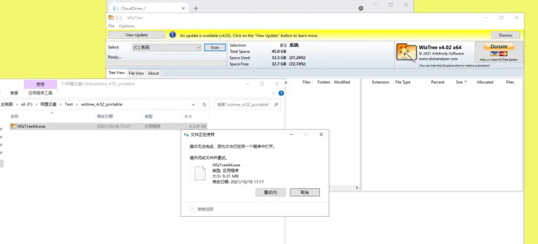The height and width of the screenshot is (244, 538).
Task: Click the WizTree64.exe file icon
Action: pos(13,126)
